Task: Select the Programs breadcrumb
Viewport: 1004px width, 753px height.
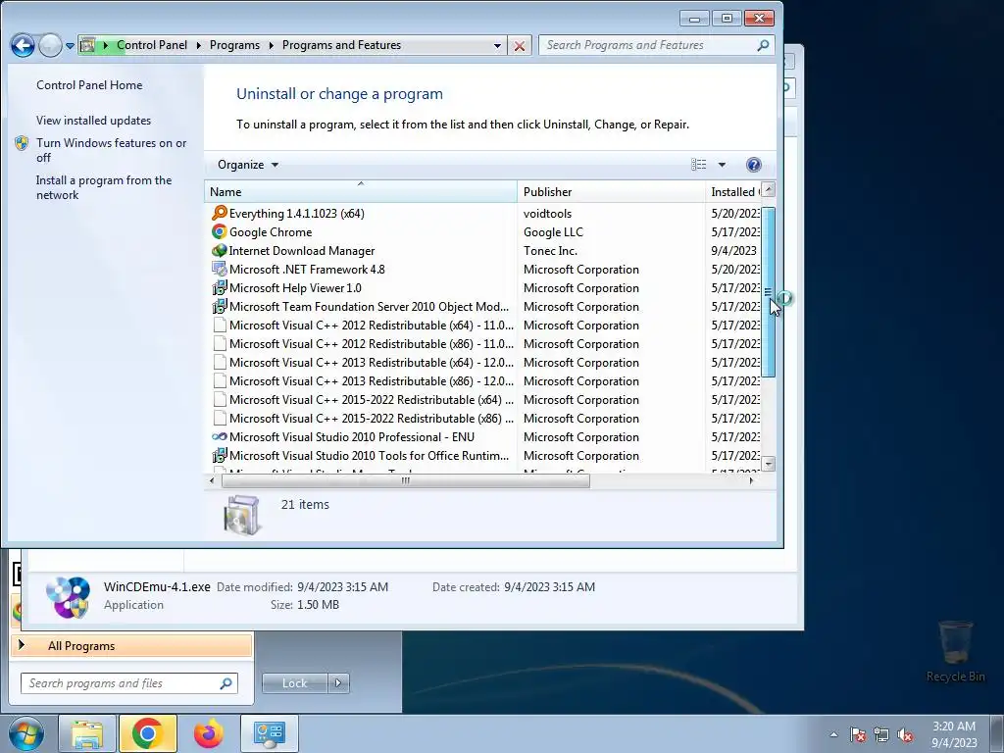Action: click(235, 45)
